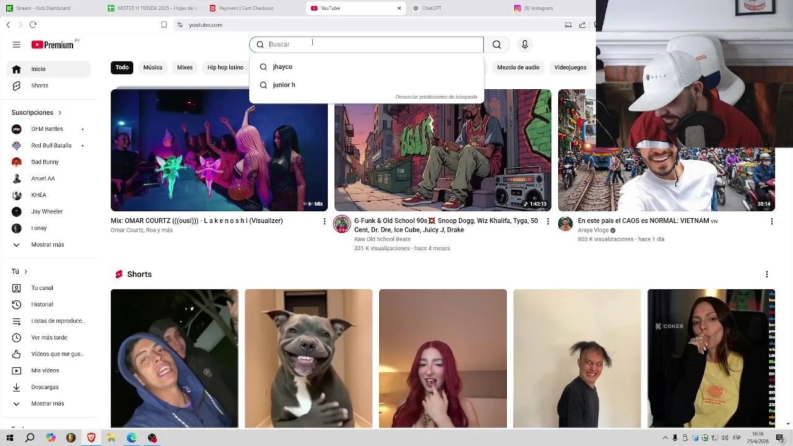This screenshot has width=793, height=446.
Task: Click Denunciar predicciones de búsqueda link
Action: (436, 97)
